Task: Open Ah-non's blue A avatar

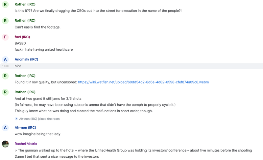Action: (x=5, y=128)
